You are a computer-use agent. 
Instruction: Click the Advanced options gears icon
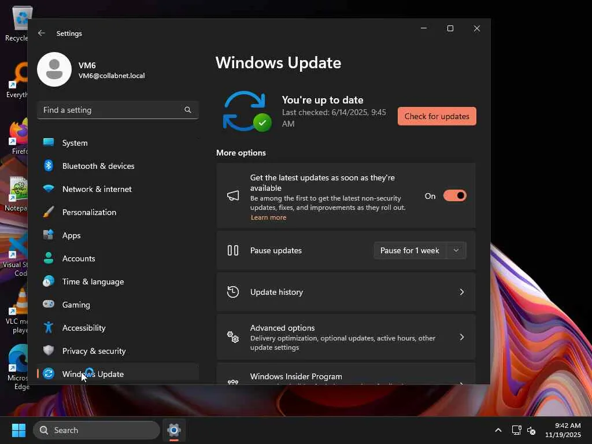(233, 337)
